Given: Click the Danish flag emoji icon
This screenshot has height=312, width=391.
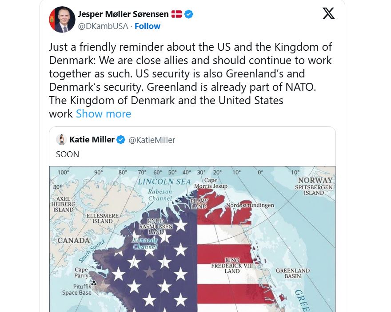Looking at the screenshot, I should pyautogui.click(x=176, y=14).
